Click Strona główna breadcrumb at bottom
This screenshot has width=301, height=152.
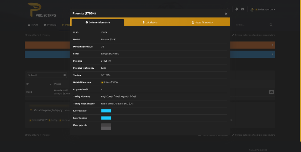(32, 135)
